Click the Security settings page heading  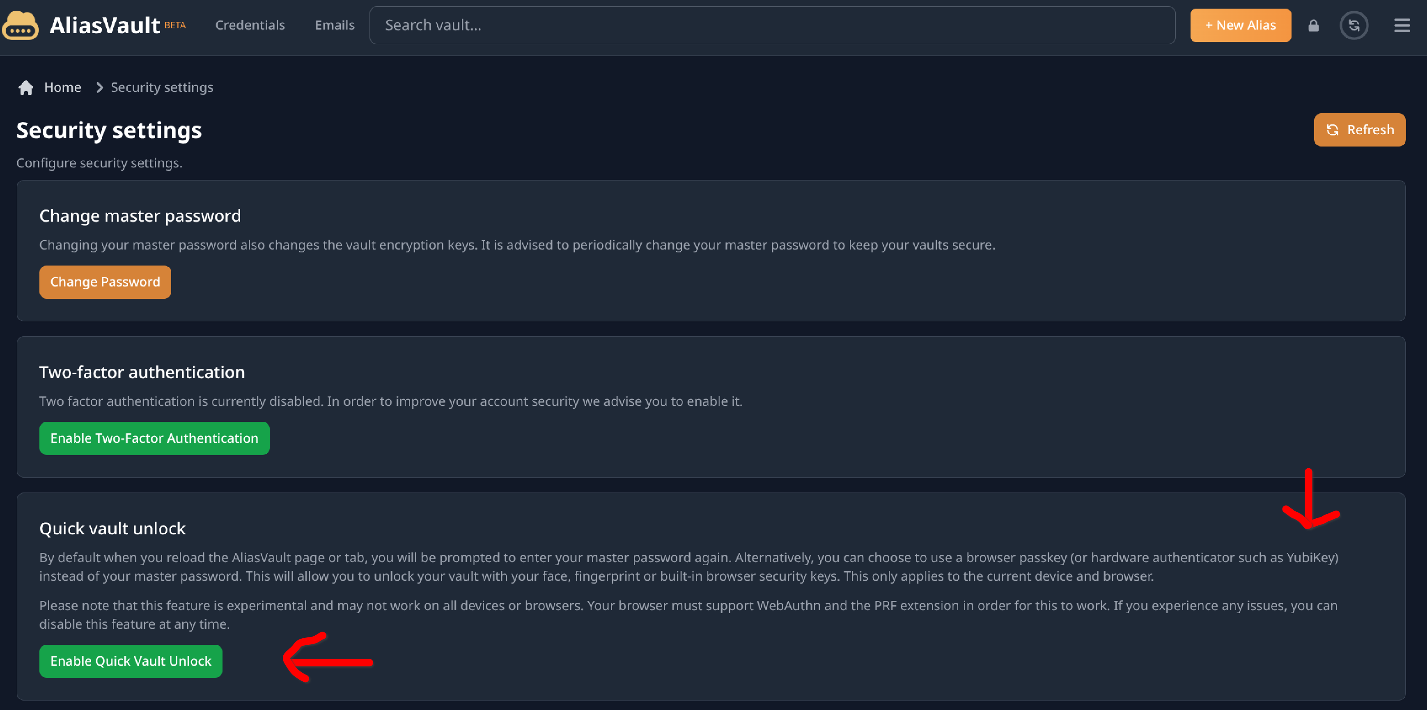109,130
